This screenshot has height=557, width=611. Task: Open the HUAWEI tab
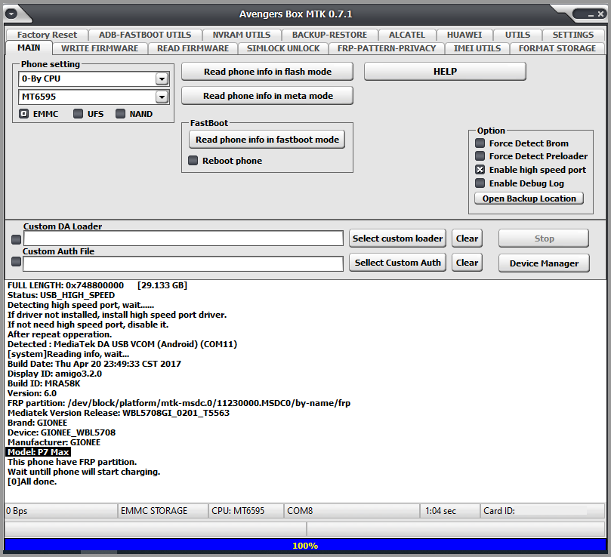click(464, 35)
